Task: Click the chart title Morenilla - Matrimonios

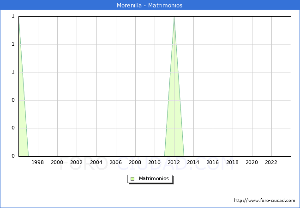Action: point(150,6)
